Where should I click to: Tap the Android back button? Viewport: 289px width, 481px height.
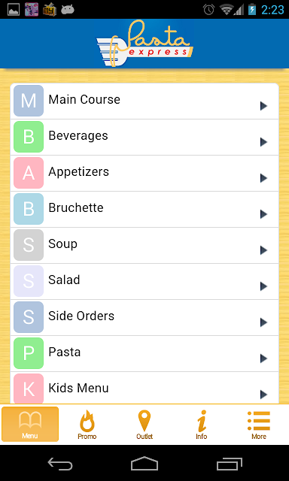[x=60, y=464]
